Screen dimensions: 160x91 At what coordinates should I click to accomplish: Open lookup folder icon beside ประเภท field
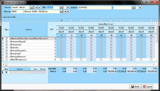(x=32, y=8)
